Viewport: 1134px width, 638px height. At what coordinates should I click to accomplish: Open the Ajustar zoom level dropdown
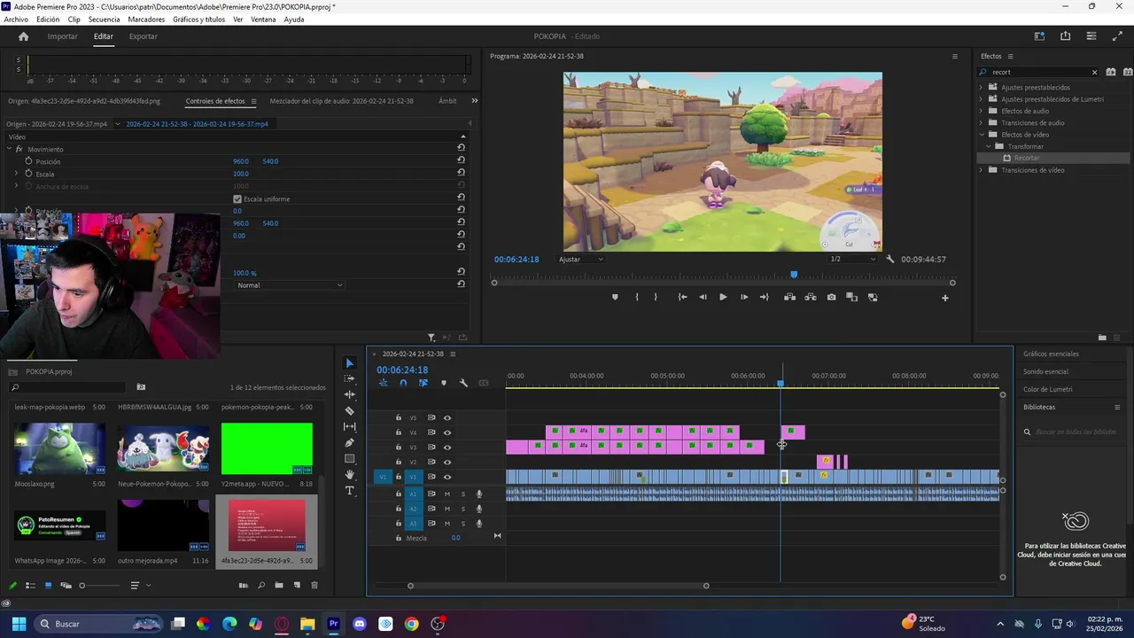click(580, 259)
